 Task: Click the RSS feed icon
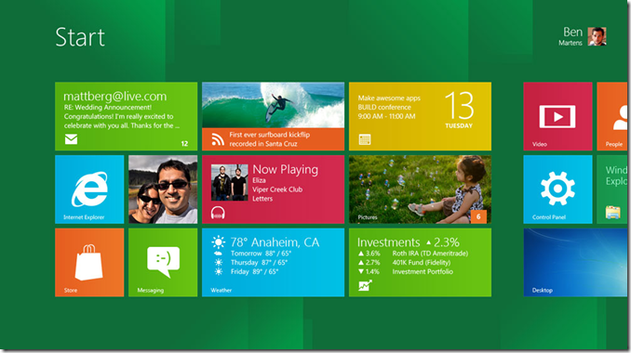(218, 139)
